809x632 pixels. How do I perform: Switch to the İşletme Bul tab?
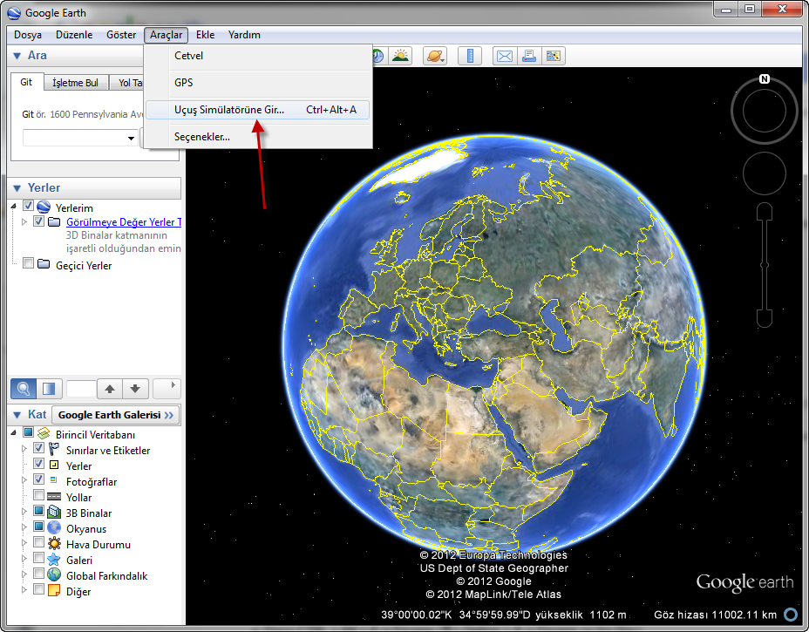tap(75, 83)
